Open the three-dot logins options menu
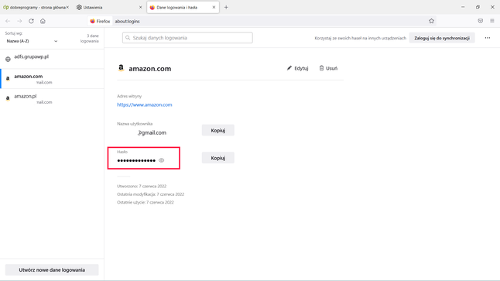Image resolution: width=500 pixels, height=281 pixels. 488,38
